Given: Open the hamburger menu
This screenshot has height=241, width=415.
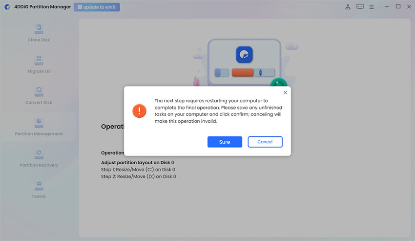Looking at the screenshot, I should [372, 7].
